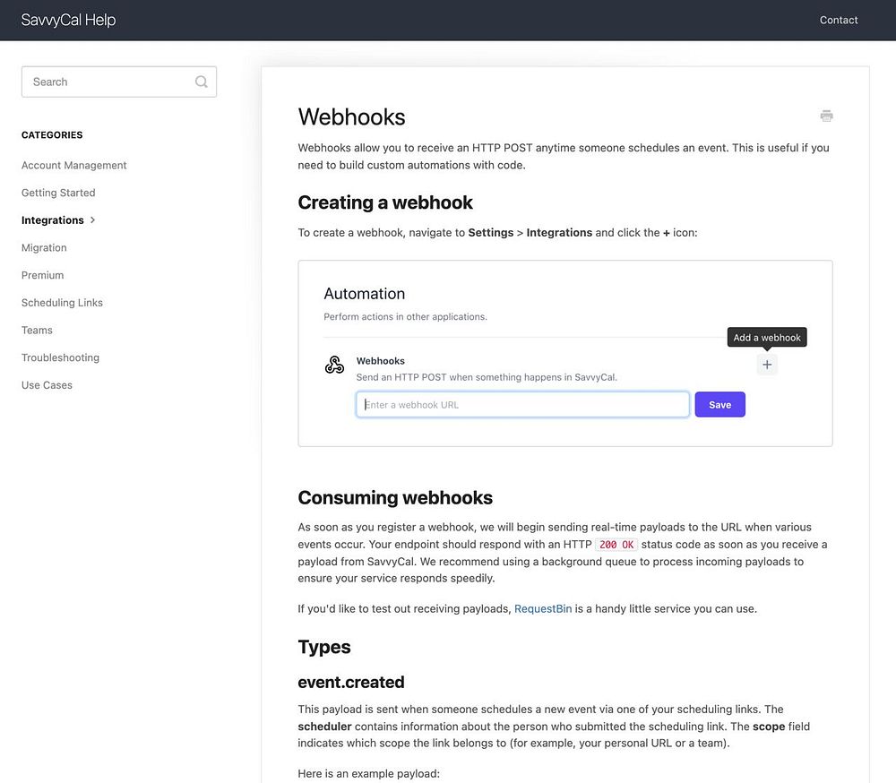This screenshot has width=896, height=783.
Task: Focus the Search input field
Action: (119, 82)
